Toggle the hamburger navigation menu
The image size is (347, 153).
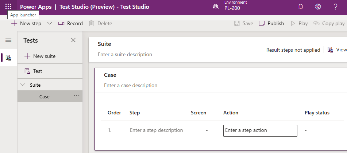pyautogui.click(x=8, y=40)
